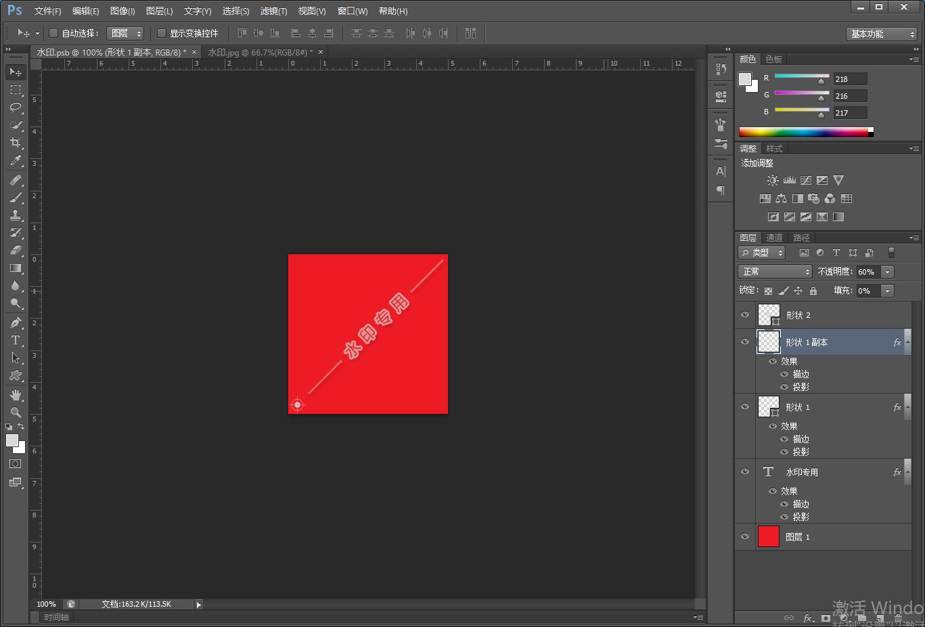The width and height of the screenshot is (925, 627).
Task: Select the Zoom tool
Action: (16, 413)
